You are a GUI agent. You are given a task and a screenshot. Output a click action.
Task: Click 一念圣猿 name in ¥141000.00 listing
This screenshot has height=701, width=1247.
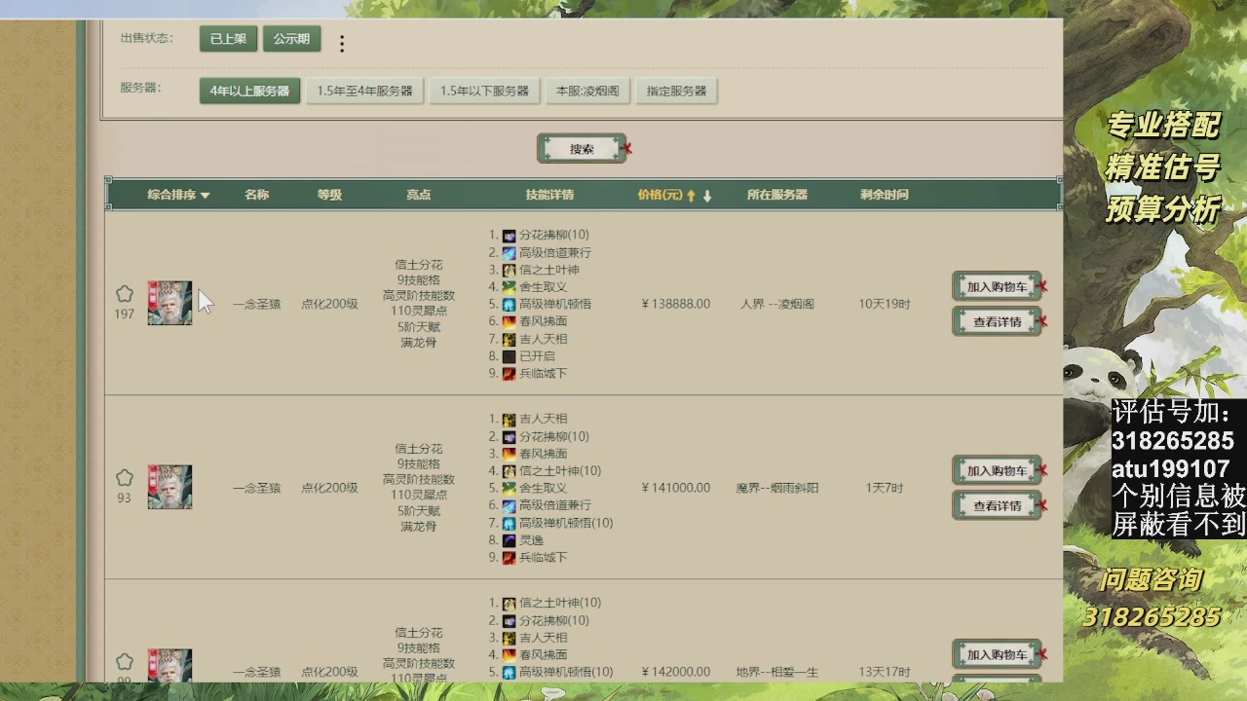256,488
